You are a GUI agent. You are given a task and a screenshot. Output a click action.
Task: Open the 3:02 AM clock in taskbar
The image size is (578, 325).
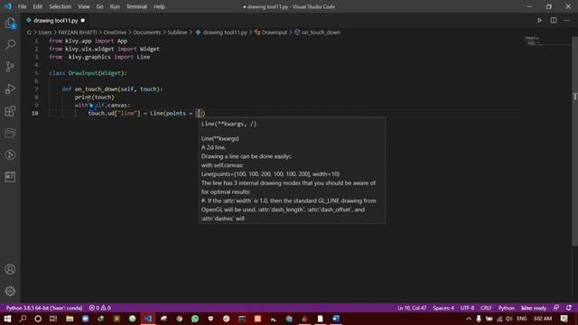point(543,319)
